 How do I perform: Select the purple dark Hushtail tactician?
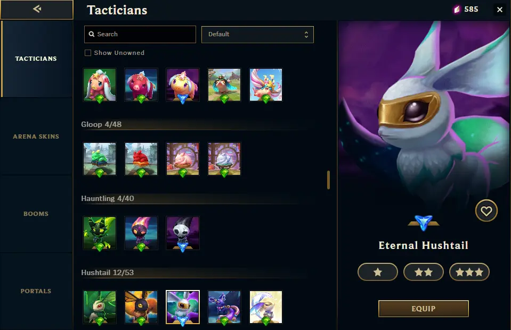(224, 307)
